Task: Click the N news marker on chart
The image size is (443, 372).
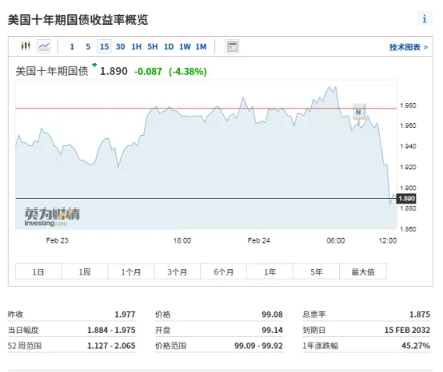Action: tap(358, 112)
